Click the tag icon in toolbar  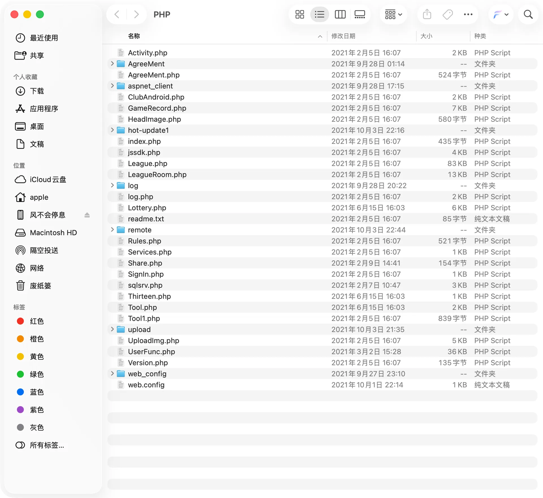[447, 14]
